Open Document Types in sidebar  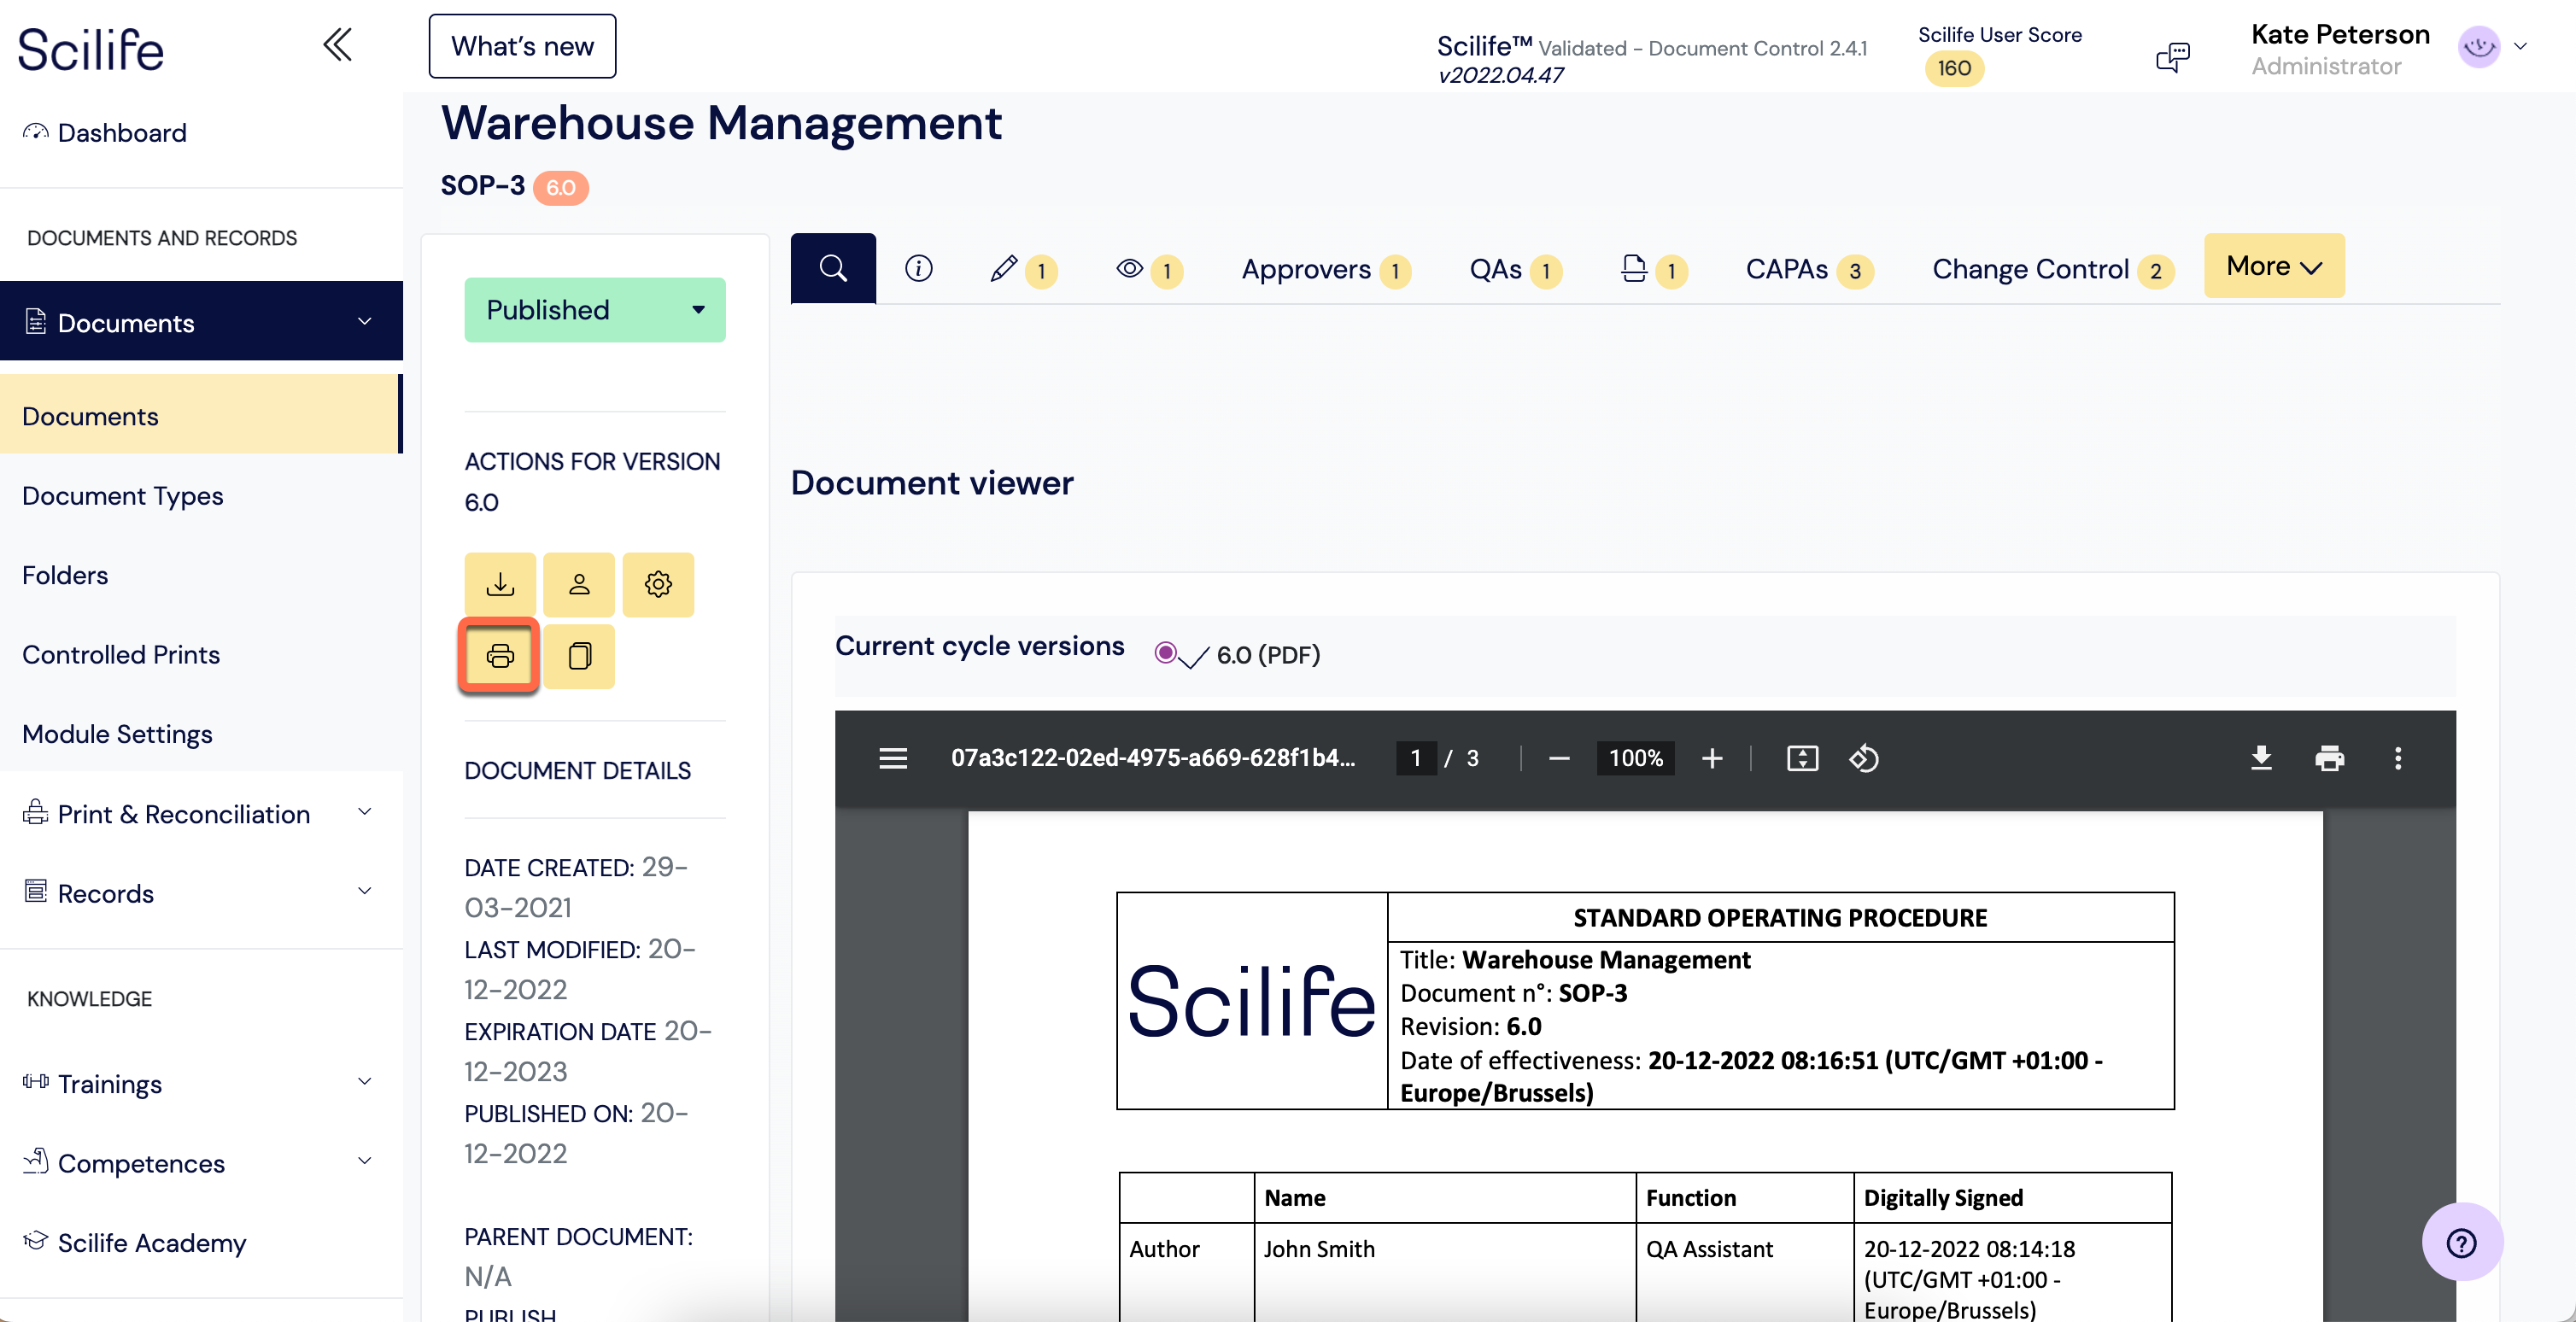[x=122, y=496]
